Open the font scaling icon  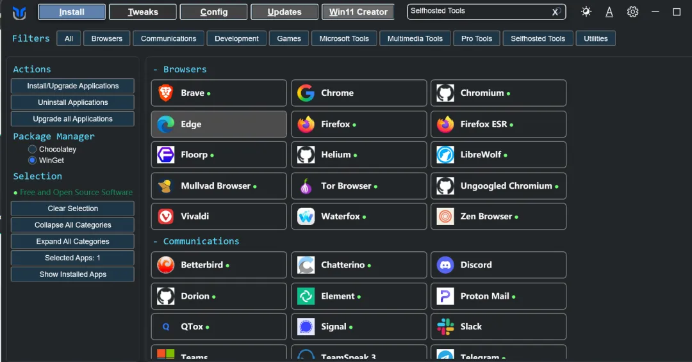(609, 12)
